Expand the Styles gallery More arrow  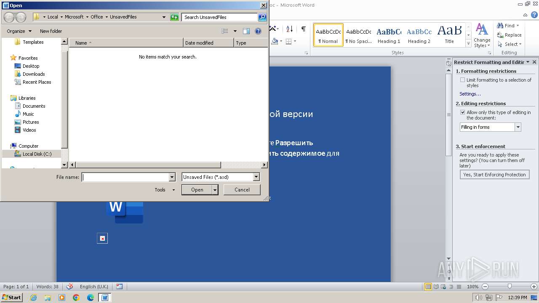point(468,44)
